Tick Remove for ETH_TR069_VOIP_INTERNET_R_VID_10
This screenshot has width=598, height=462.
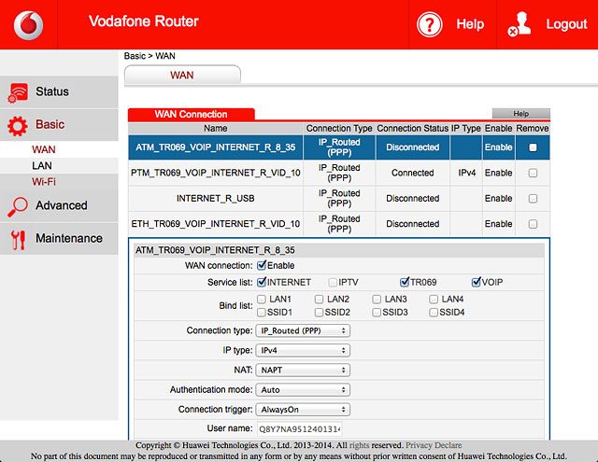pos(533,224)
